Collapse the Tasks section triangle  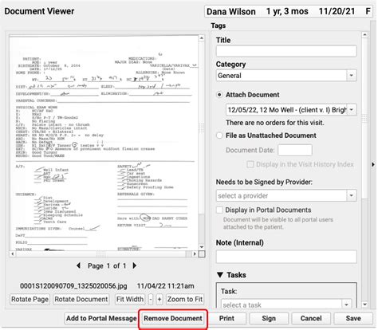[x=220, y=275]
